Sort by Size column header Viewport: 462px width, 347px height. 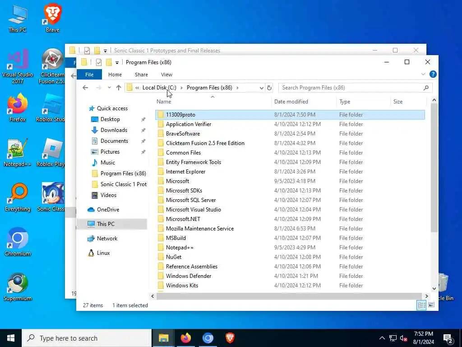tap(408, 102)
